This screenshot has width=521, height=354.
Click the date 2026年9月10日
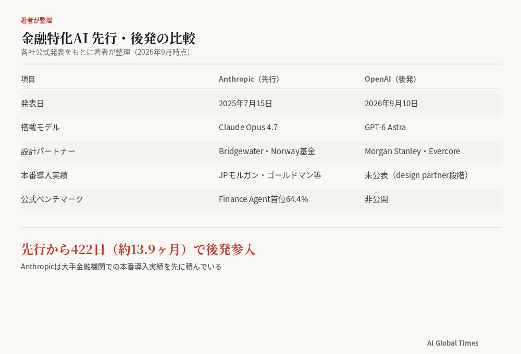coord(391,103)
